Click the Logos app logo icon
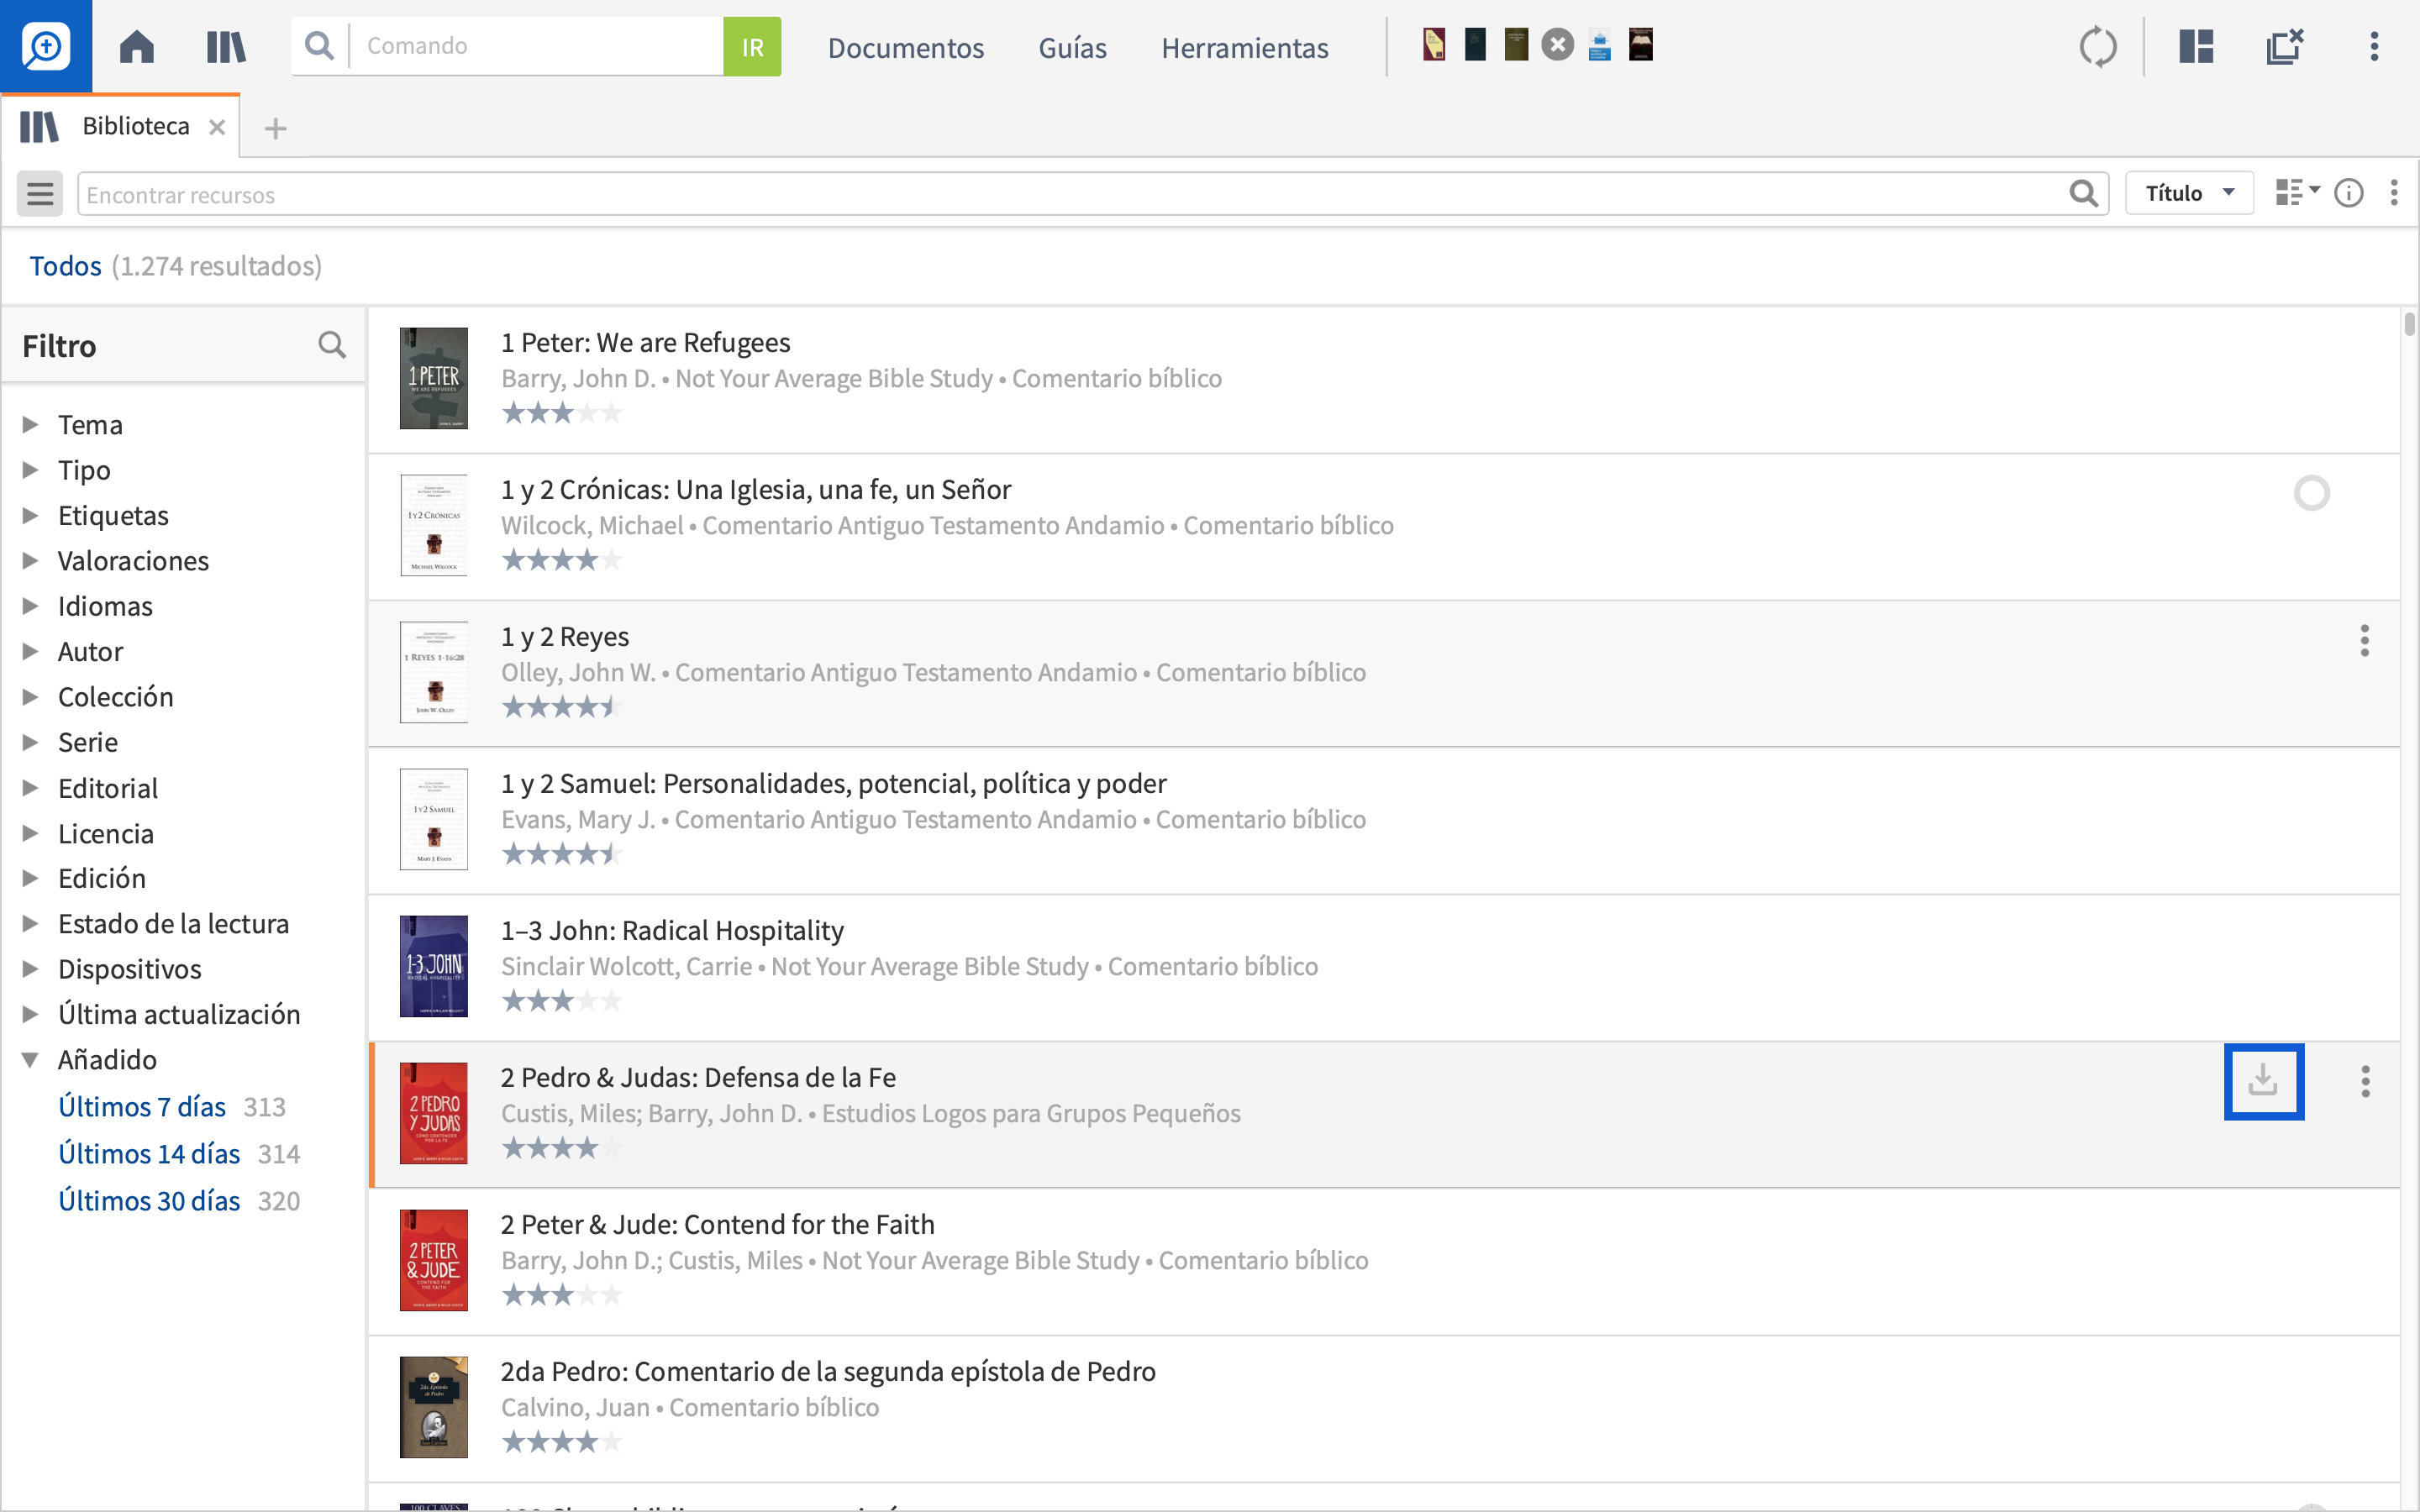Viewport: 2420px width, 1512px height. click(x=45, y=46)
